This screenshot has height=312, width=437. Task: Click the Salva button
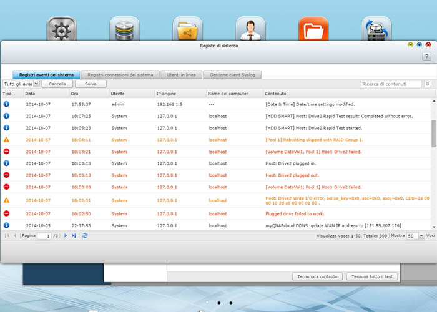point(91,84)
